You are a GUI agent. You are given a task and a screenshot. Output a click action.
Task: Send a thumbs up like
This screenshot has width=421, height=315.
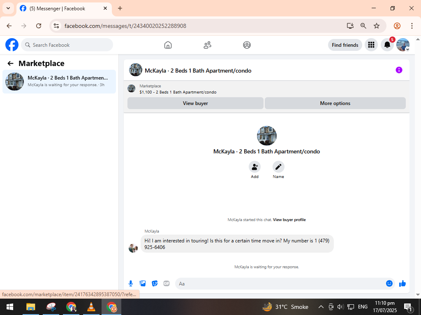click(x=402, y=283)
